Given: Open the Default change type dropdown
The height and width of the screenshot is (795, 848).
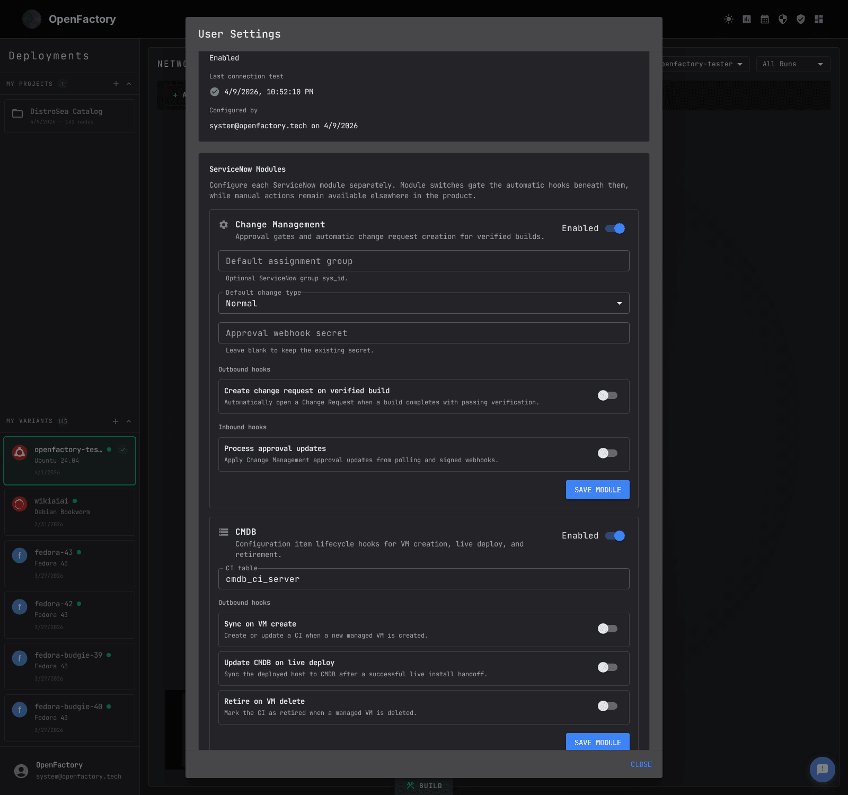Looking at the screenshot, I should 424,303.
